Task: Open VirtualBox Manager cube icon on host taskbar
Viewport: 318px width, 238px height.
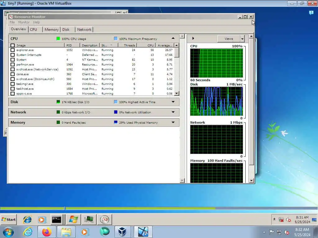Action: coord(122,232)
